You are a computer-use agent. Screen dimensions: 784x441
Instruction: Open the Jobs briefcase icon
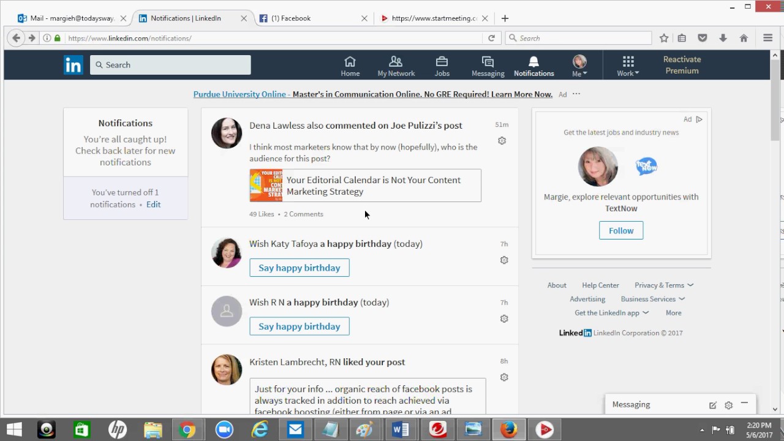tap(442, 66)
